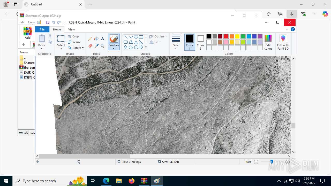Click the zoom out minus button
The height and width of the screenshot is (186, 331).
pos(256,162)
